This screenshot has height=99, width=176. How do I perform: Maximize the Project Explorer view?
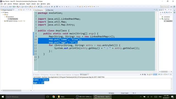coord(31,10)
